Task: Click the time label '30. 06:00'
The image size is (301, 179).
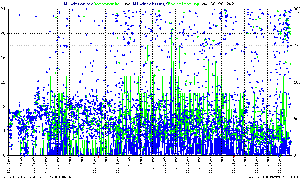Action: 82,165
